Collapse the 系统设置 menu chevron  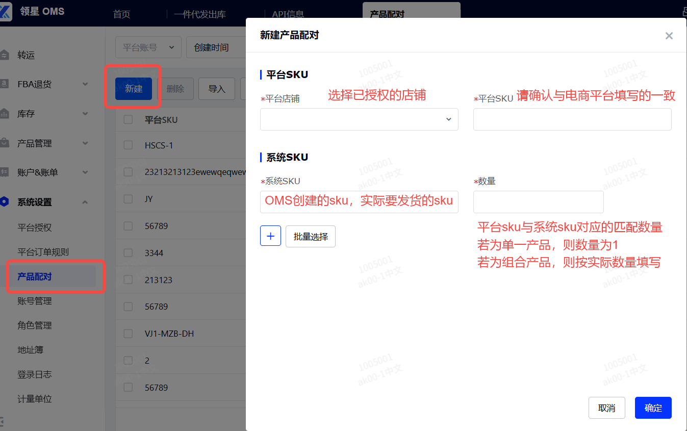(85, 202)
